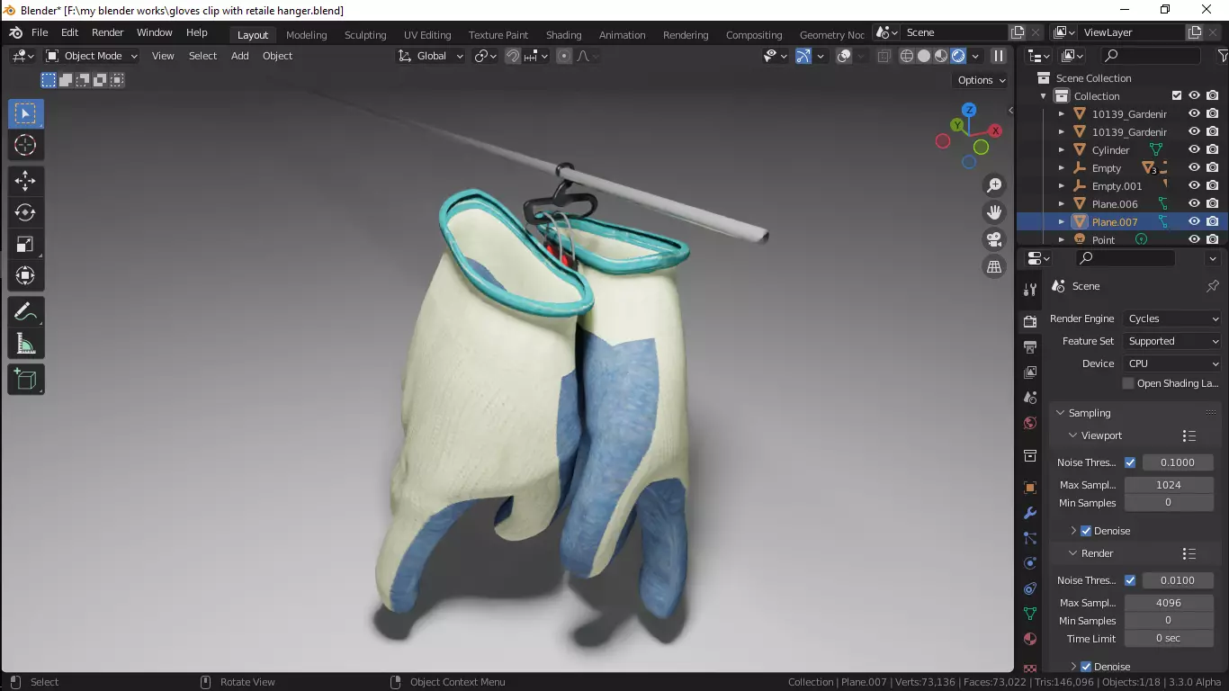Select Plane.006 in the outliner
This screenshot has height=691, width=1229.
pyautogui.click(x=1115, y=204)
